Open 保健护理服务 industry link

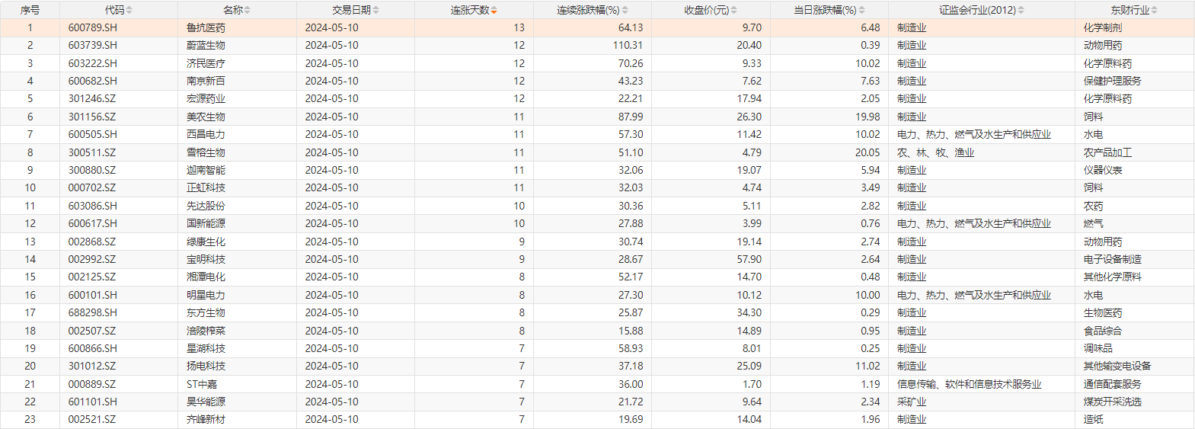click(1112, 81)
